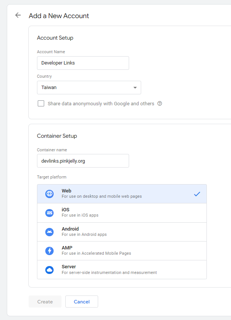Focus the Account Name field
Image resolution: width=231 pixels, height=320 pixels.
(83, 63)
